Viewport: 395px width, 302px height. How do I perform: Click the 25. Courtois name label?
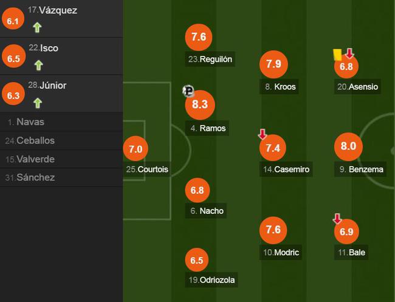[x=147, y=169]
